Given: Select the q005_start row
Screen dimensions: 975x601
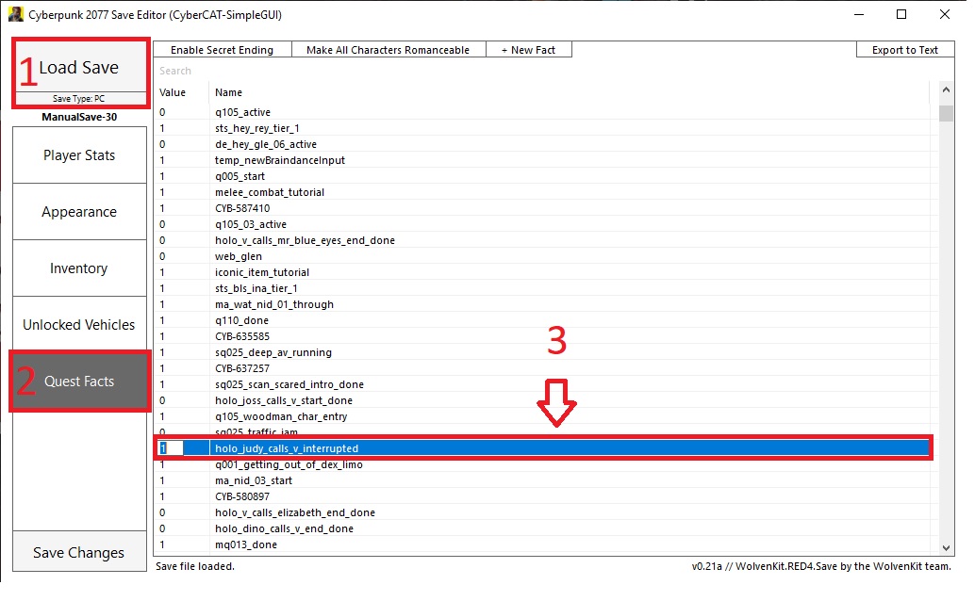Looking at the screenshot, I should pos(542,176).
